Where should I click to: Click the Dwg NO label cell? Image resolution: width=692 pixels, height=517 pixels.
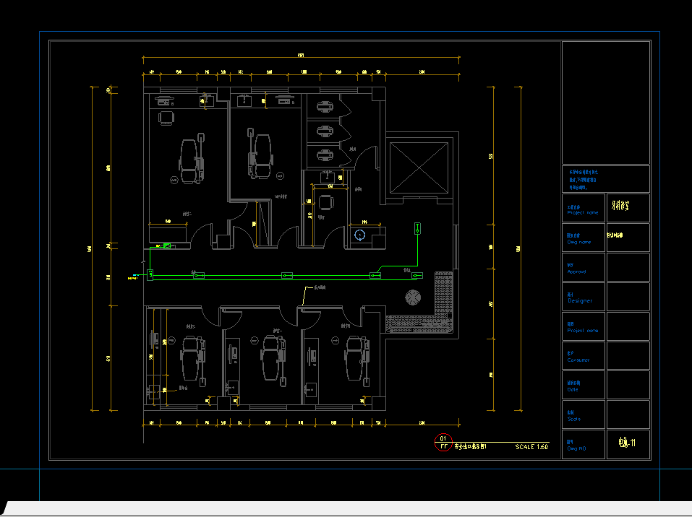(x=584, y=445)
